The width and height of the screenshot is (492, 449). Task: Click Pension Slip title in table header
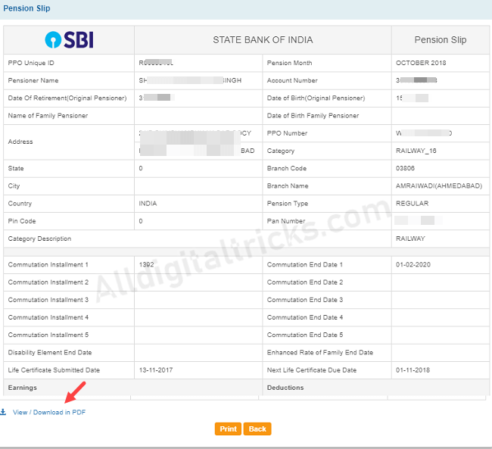point(441,40)
